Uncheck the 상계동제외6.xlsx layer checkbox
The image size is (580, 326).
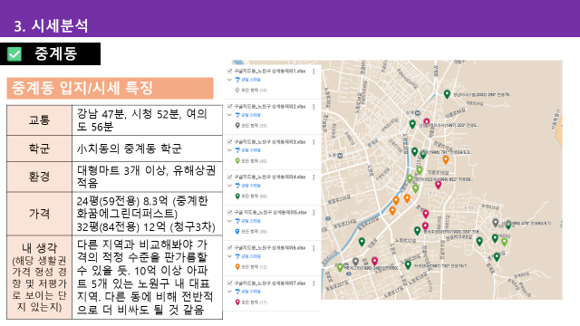[229, 247]
